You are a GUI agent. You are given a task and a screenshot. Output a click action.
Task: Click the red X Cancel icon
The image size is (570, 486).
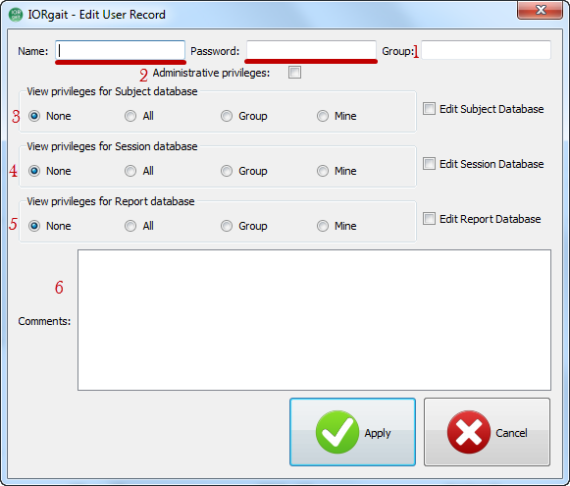coord(469,432)
